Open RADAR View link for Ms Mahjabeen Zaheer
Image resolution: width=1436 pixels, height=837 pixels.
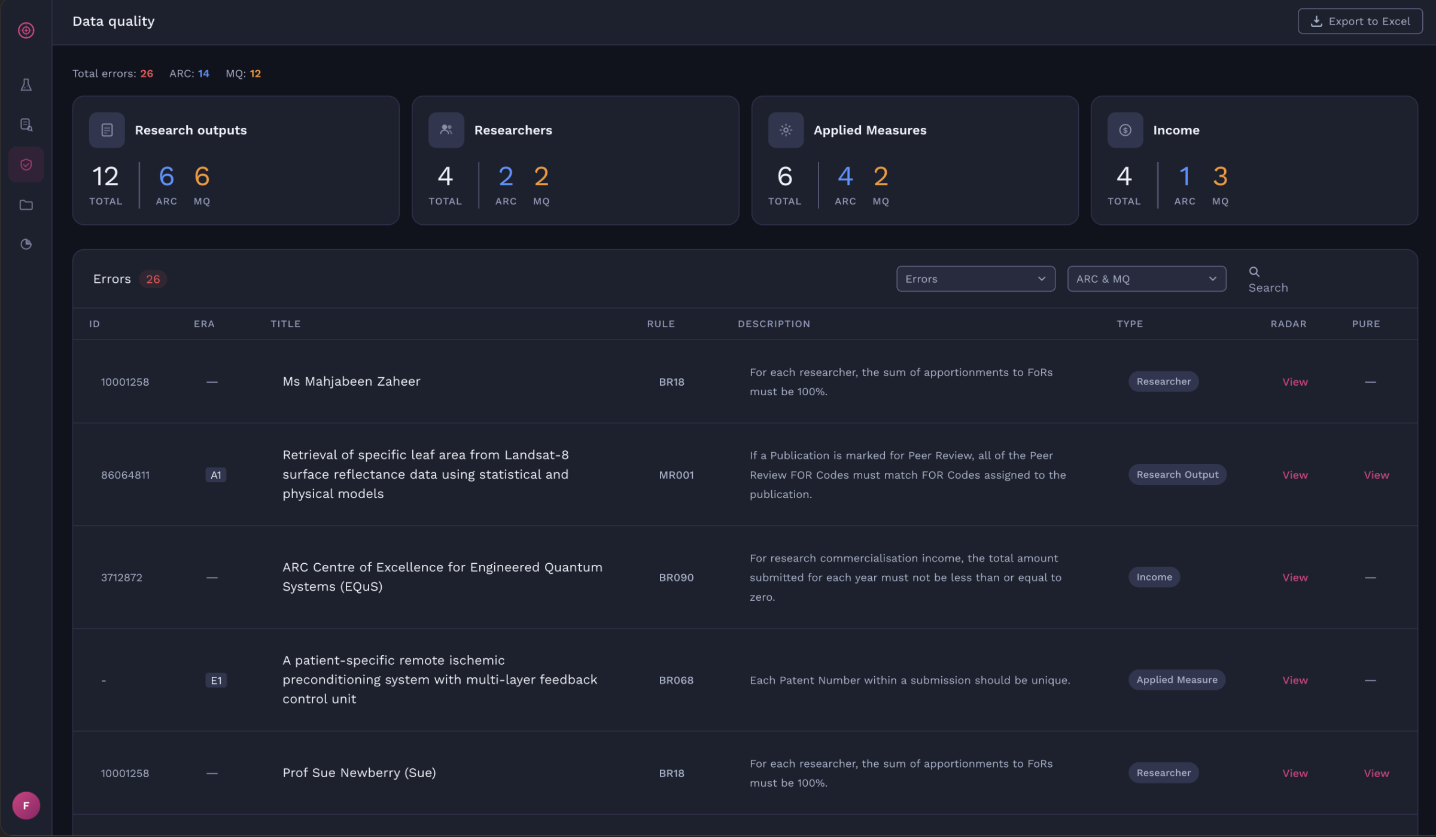pyautogui.click(x=1294, y=382)
